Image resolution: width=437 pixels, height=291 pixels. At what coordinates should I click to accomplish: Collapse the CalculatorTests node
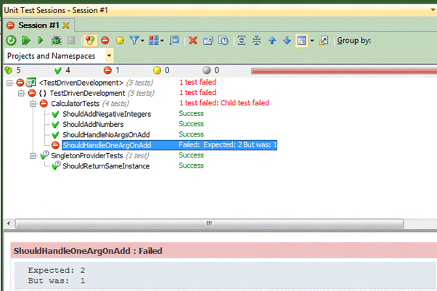tap(33, 104)
